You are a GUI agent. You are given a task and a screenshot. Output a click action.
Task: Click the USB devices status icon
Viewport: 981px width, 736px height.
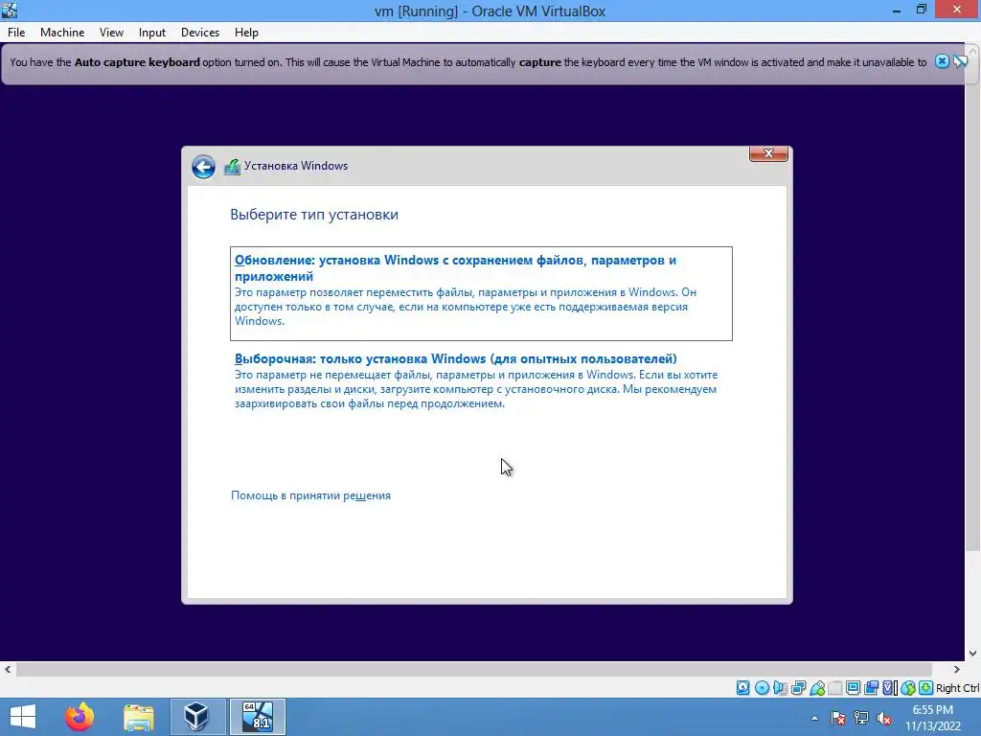[x=817, y=688]
